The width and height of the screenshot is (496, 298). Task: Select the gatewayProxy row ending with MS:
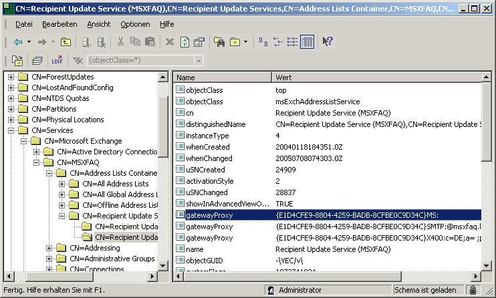[x=327, y=215]
